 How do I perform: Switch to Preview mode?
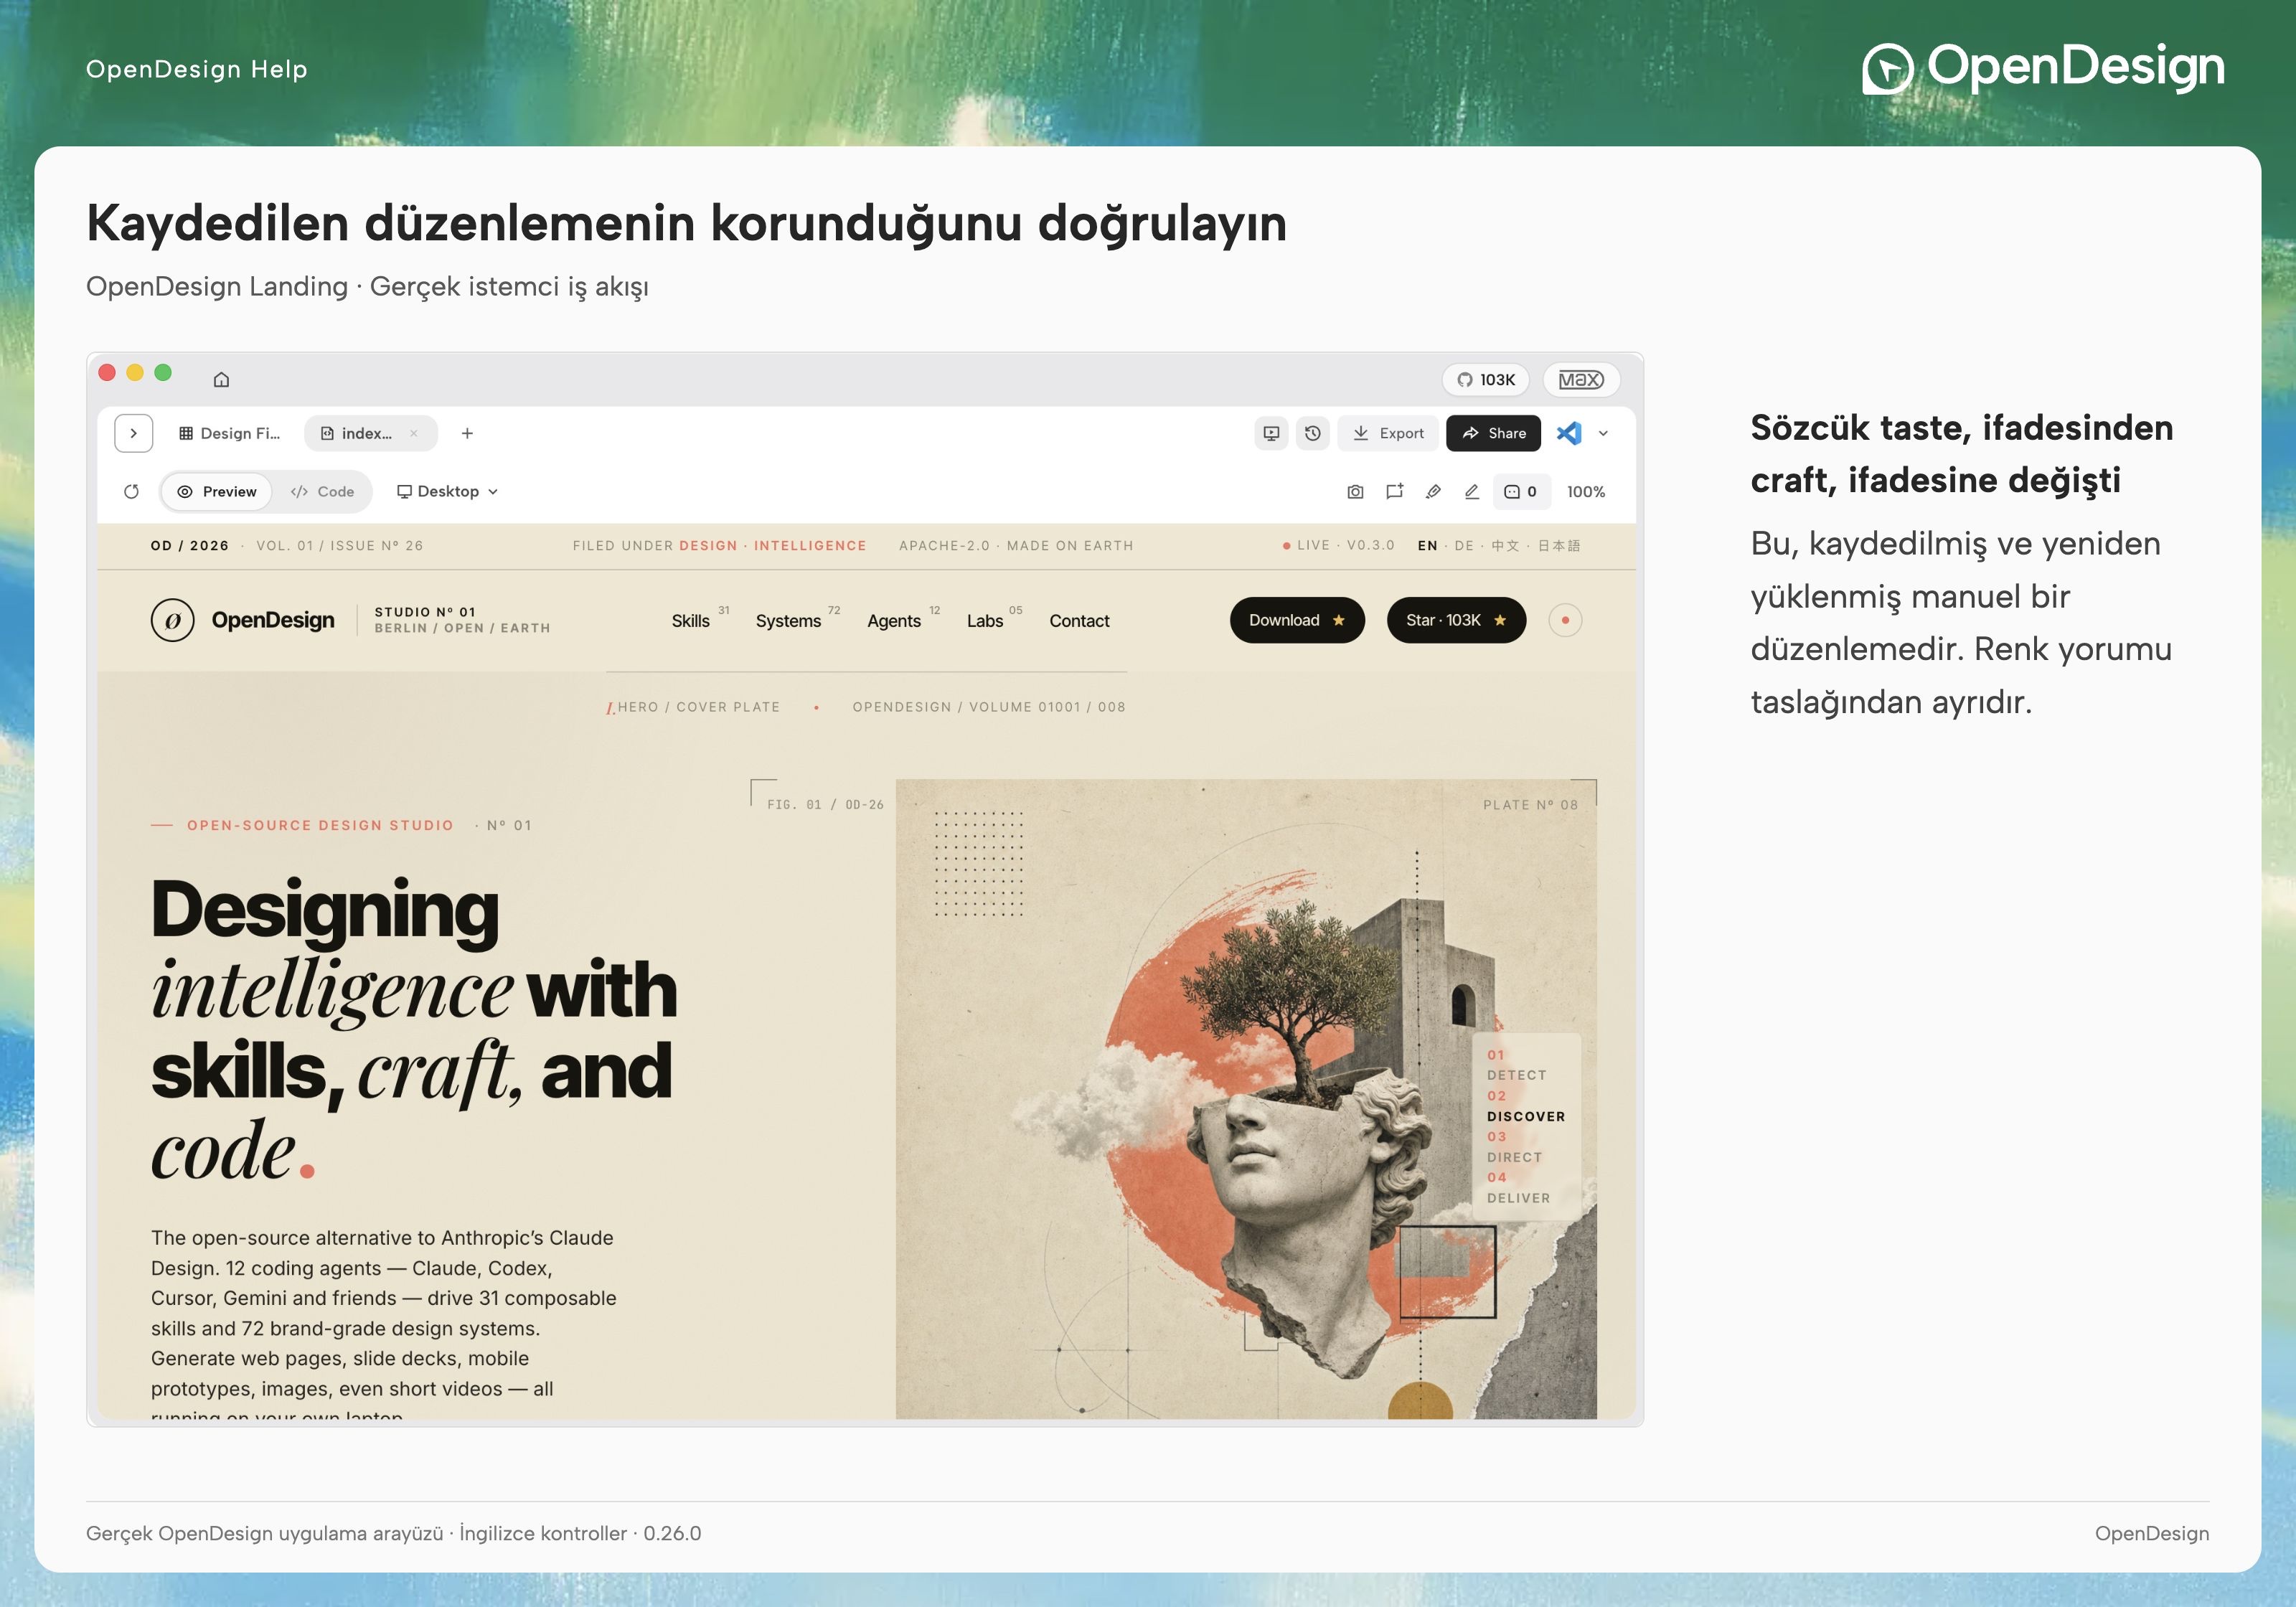pyautogui.click(x=217, y=491)
